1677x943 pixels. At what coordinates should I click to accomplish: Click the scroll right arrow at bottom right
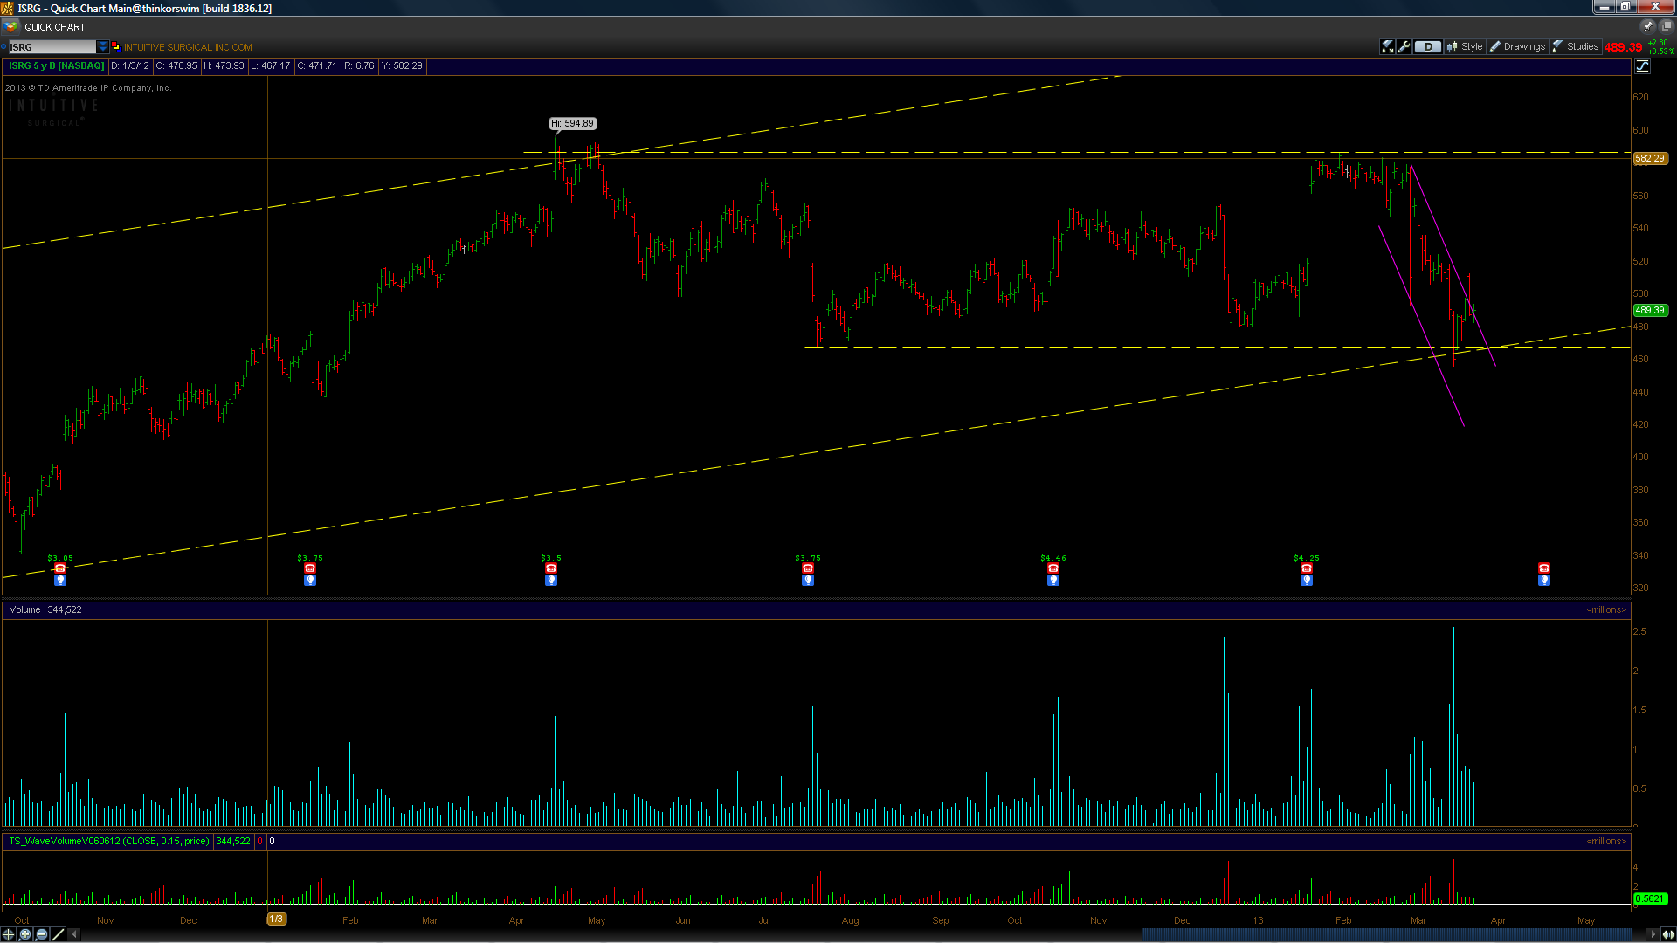(x=1653, y=934)
